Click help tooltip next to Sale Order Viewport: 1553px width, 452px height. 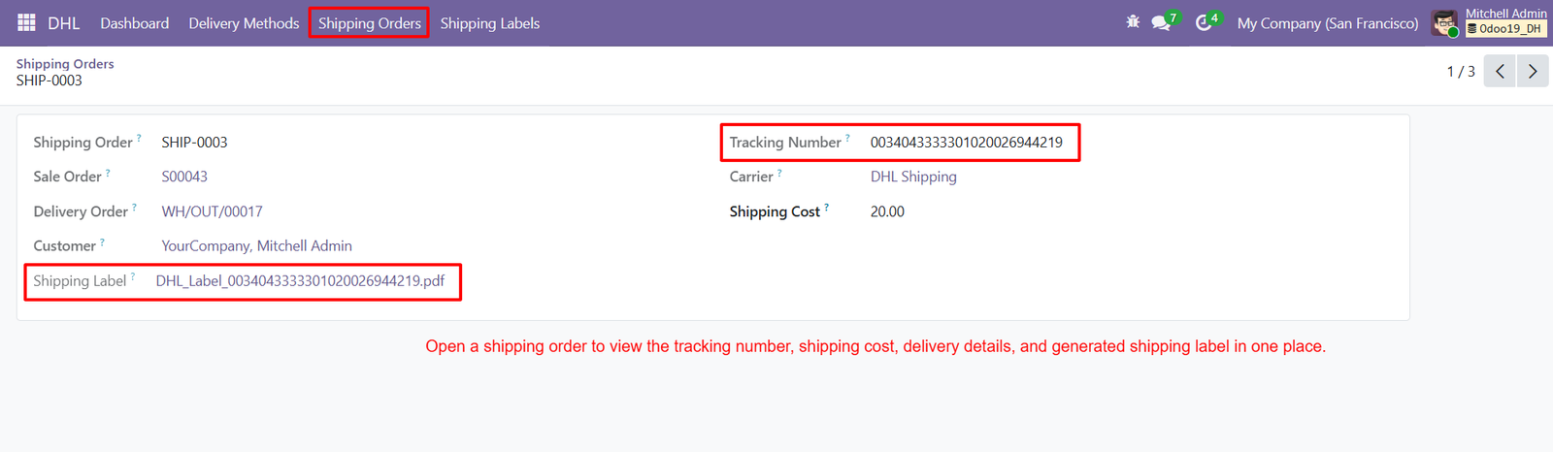108,173
